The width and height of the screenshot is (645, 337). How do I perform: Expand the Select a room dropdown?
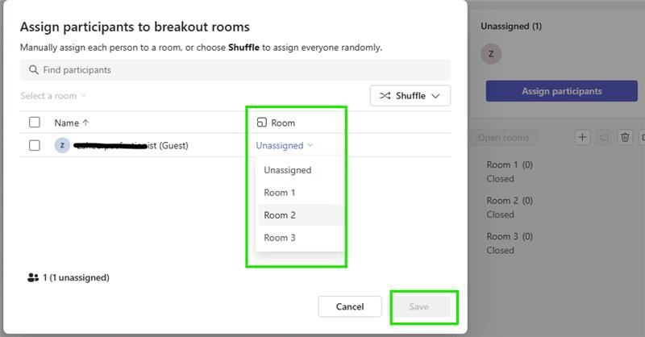click(53, 96)
